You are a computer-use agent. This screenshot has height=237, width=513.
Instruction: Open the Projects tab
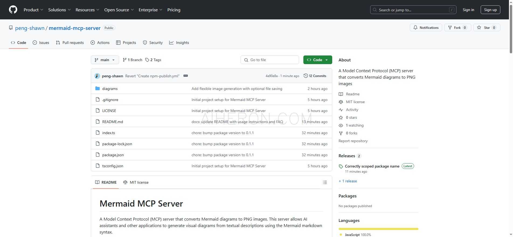[x=126, y=43]
